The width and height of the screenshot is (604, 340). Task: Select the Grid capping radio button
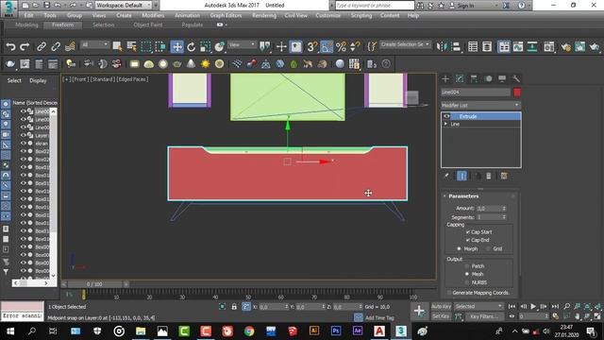pos(488,249)
